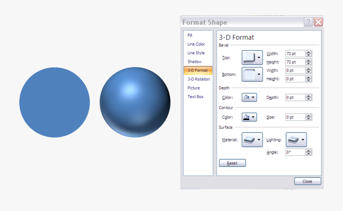Click the top bevel Width field

pyautogui.click(x=295, y=54)
